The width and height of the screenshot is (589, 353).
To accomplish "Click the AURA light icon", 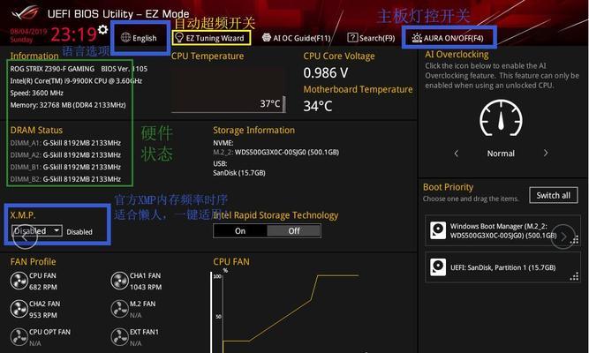I will 417,38.
